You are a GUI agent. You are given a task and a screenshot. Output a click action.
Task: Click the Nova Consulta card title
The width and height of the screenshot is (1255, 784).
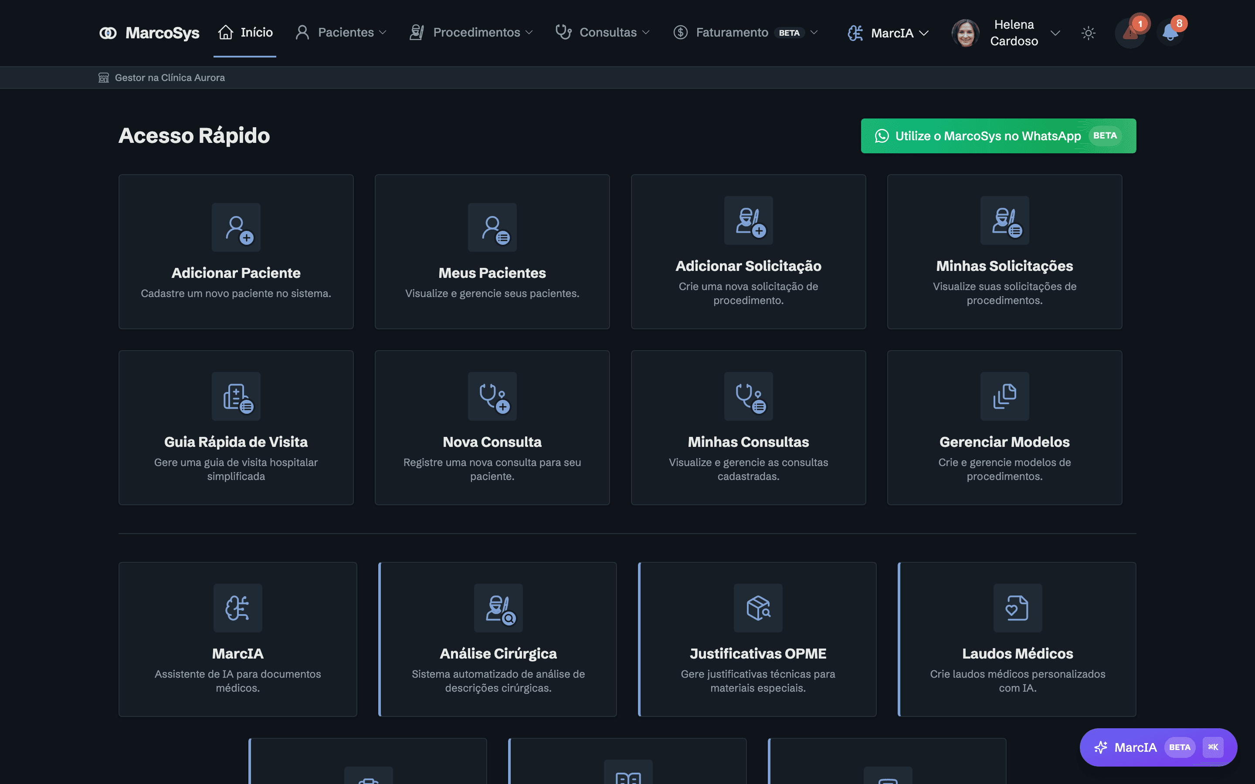tap(492, 442)
